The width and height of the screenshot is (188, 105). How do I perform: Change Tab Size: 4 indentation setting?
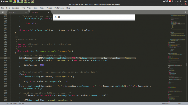point(166,103)
